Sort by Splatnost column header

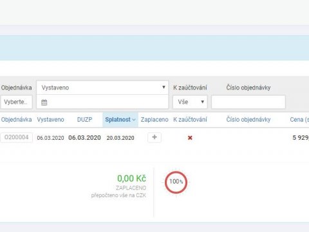118,119
